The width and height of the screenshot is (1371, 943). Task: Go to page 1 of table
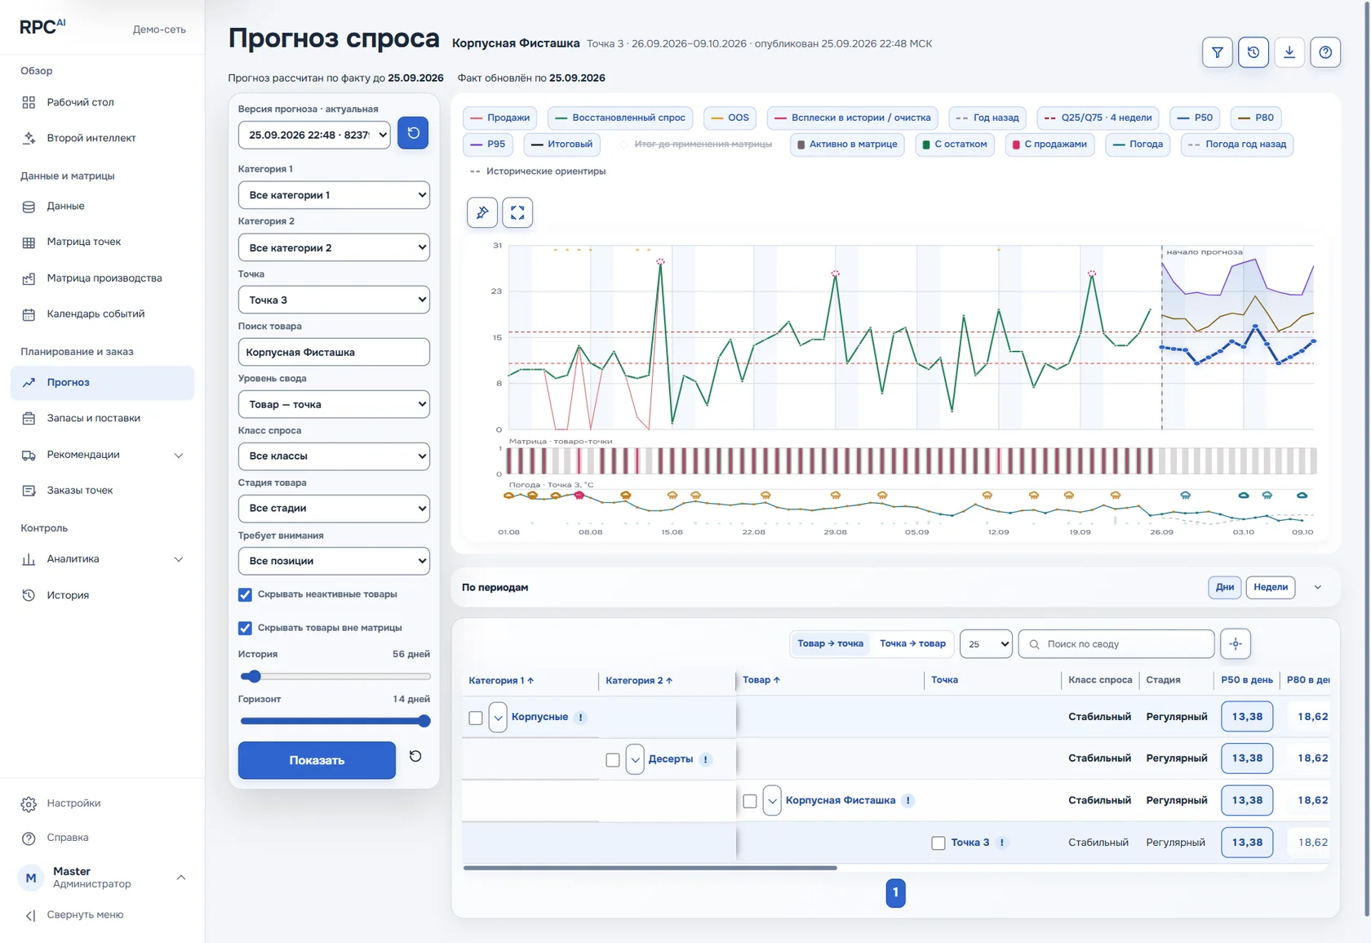tap(895, 892)
